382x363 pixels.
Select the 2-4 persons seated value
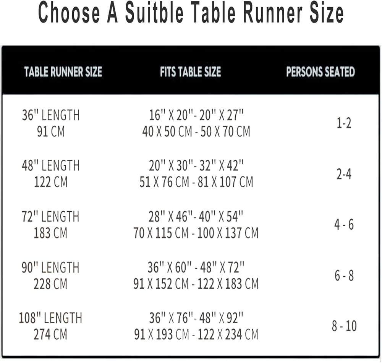[344, 175]
